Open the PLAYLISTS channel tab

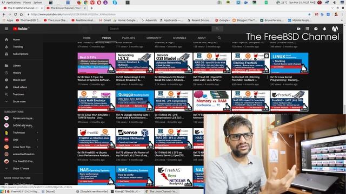coord(129,38)
